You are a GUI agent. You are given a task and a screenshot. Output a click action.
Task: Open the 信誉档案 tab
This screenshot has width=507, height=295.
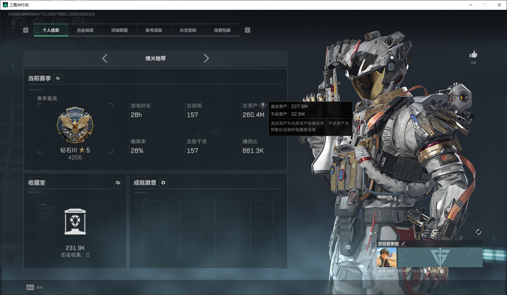pos(222,30)
